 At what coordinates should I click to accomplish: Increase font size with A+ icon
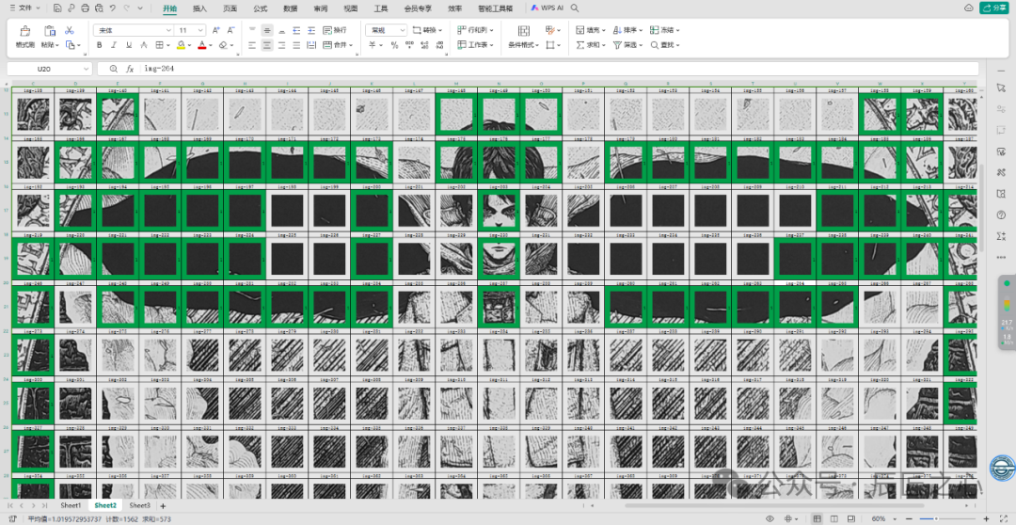click(x=215, y=30)
